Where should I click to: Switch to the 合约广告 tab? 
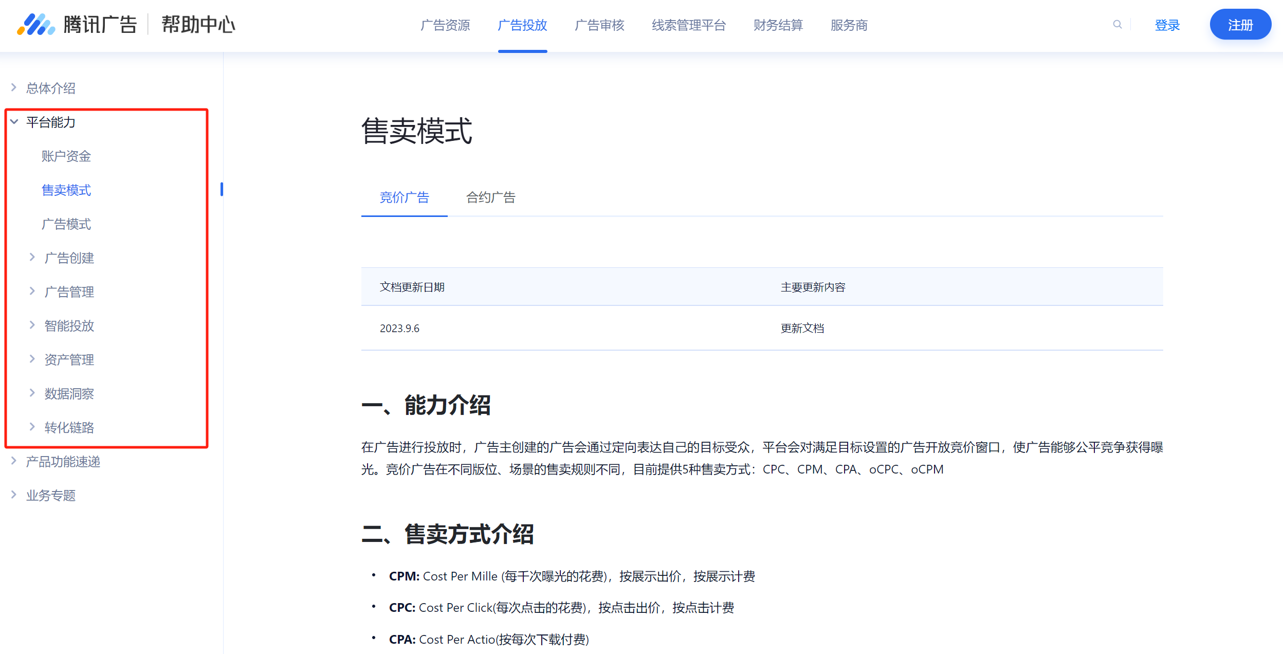pos(490,197)
